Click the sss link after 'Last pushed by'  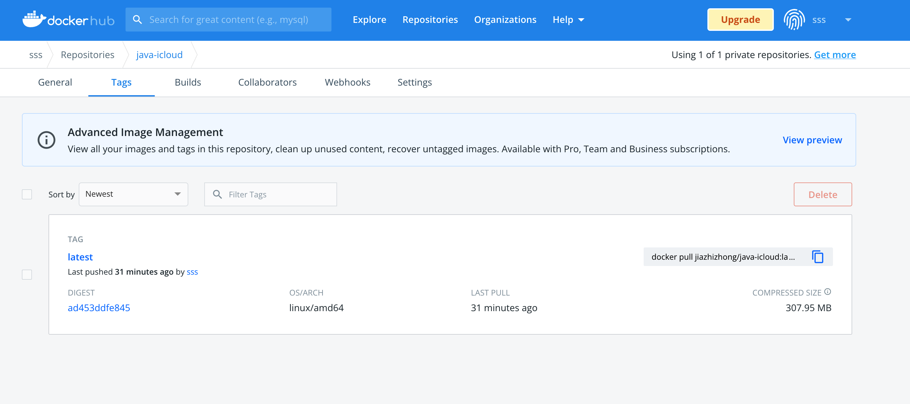(192, 272)
